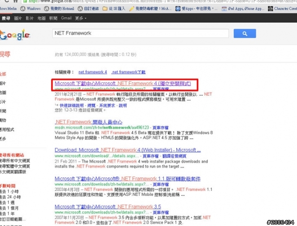
Task: Filter results by 應用程式 in left sidebar
Action: (x=7, y=129)
